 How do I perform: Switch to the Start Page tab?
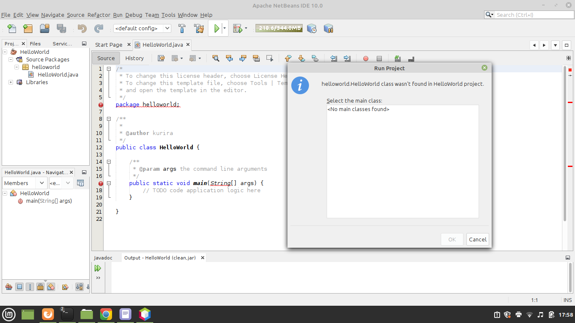[109, 45]
